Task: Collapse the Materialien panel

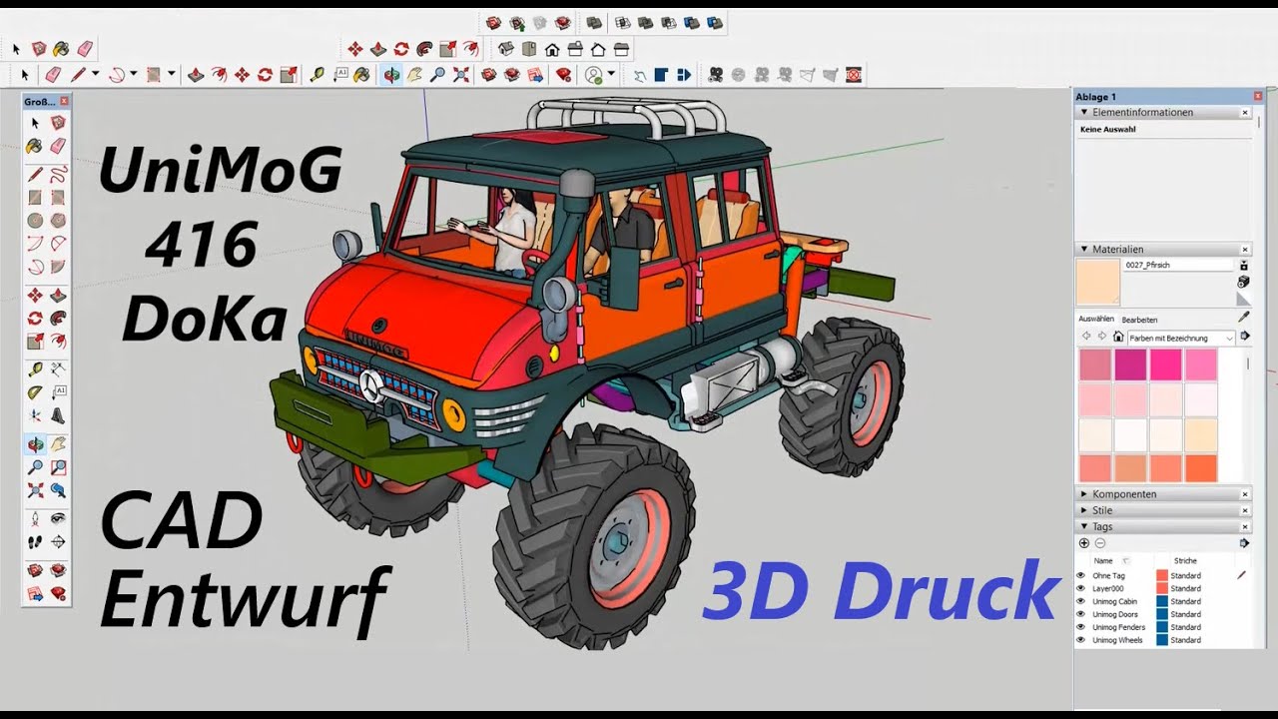Action: (x=1084, y=249)
